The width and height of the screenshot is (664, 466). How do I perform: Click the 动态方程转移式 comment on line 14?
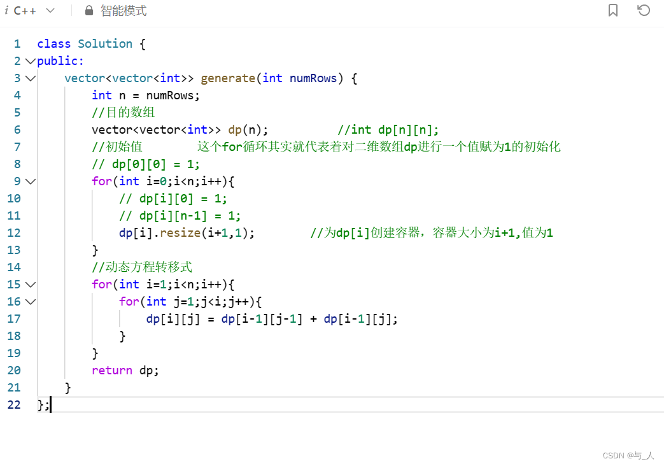[x=141, y=267]
